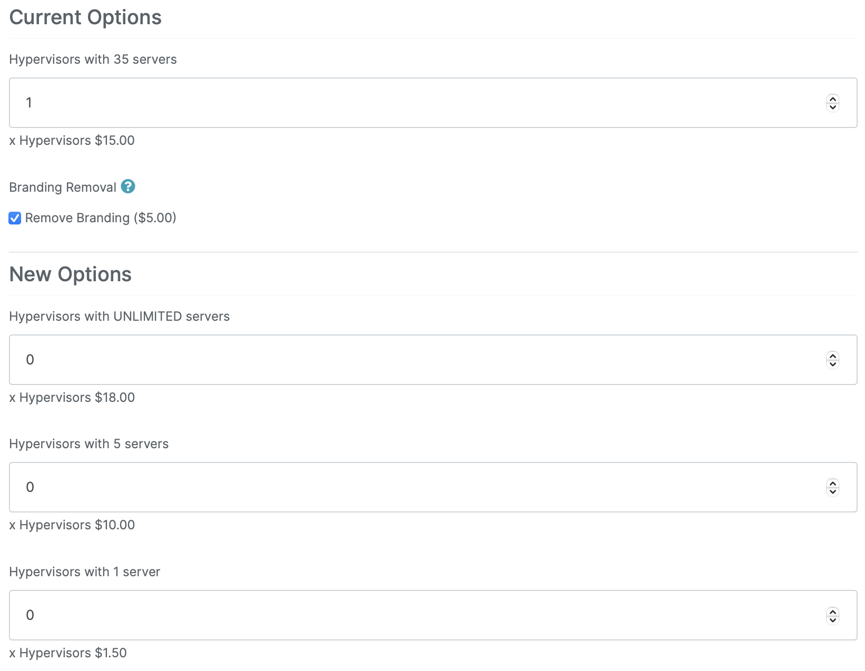The width and height of the screenshot is (865, 671).
Task: Click the 'Hypervisors with UNLIMITED servers' label
Action: pyautogui.click(x=120, y=317)
